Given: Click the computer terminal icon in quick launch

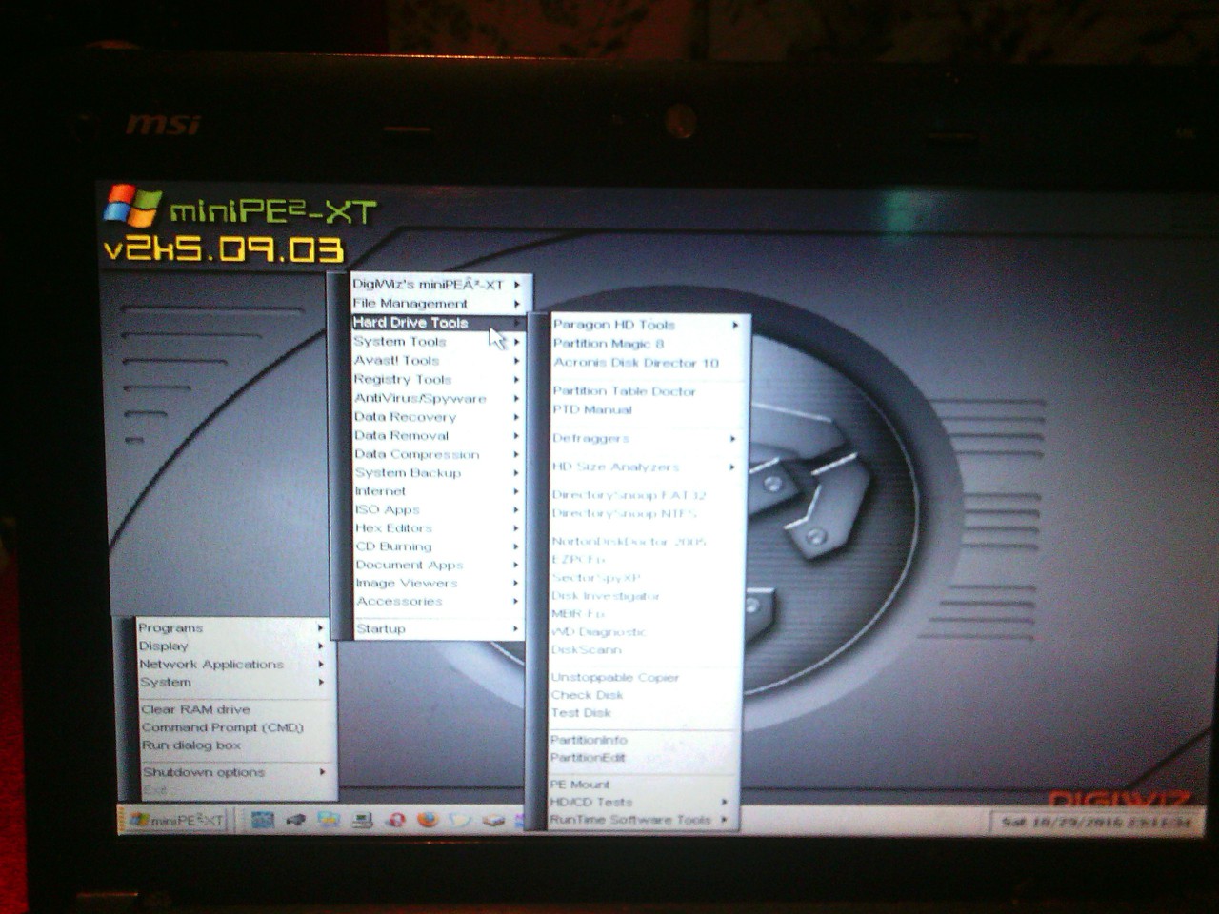Looking at the screenshot, I should tap(362, 819).
